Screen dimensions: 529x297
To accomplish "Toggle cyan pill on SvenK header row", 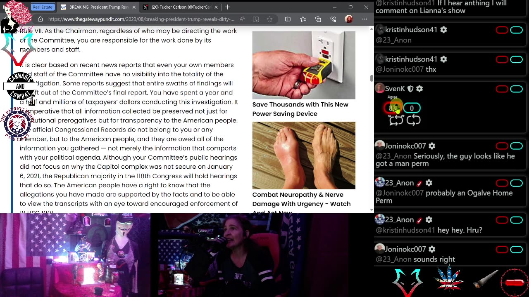I will (x=516, y=89).
